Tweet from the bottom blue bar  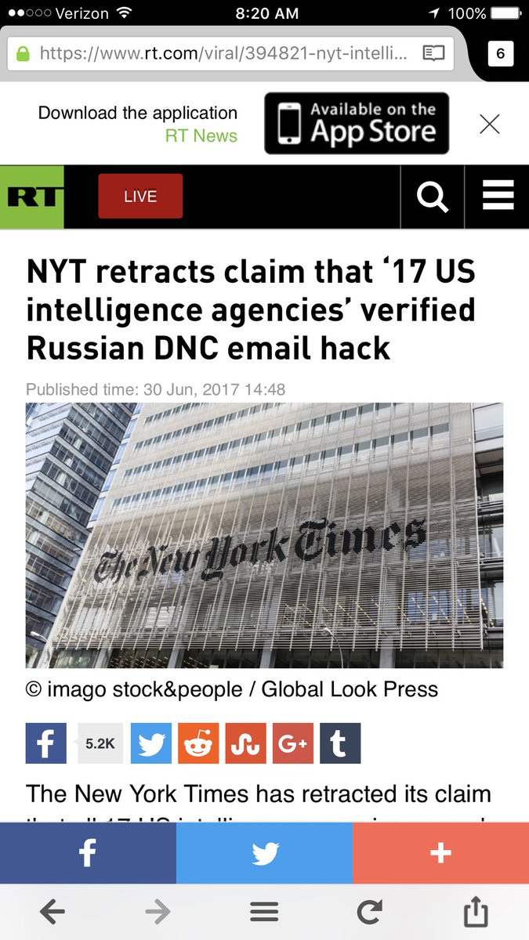[x=265, y=853]
